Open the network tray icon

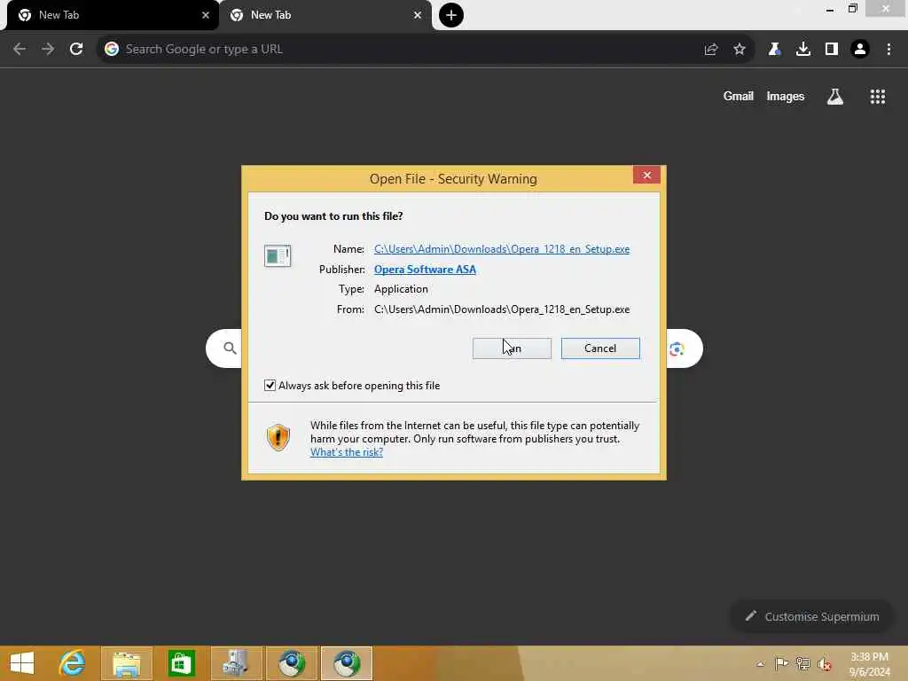pos(802,664)
